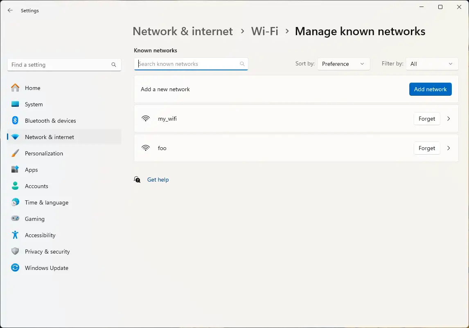Click the Windows Update refresh icon
469x328 pixels.
click(15, 267)
